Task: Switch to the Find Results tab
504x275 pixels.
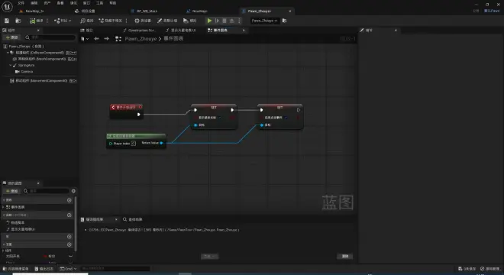Action: [132, 219]
